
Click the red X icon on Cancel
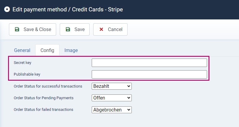click(101, 29)
